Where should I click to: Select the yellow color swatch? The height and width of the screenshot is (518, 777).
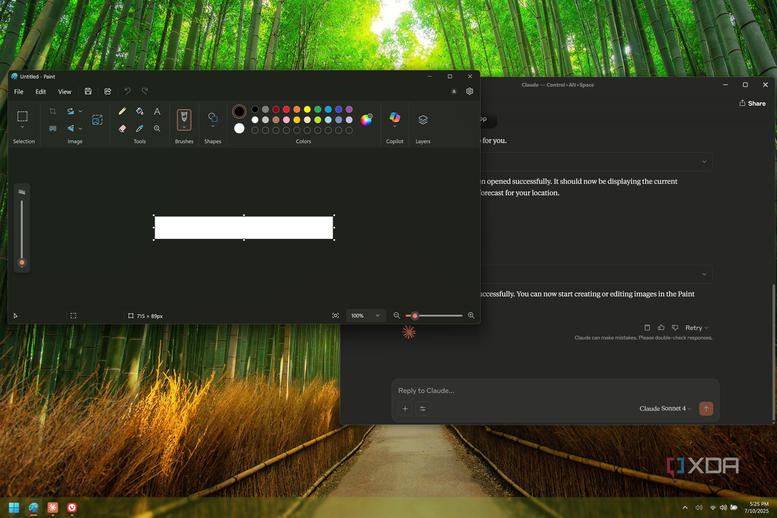click(x=307, y=109)
